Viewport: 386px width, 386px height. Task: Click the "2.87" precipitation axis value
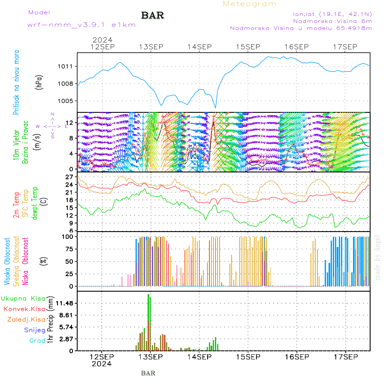point(66,339)
